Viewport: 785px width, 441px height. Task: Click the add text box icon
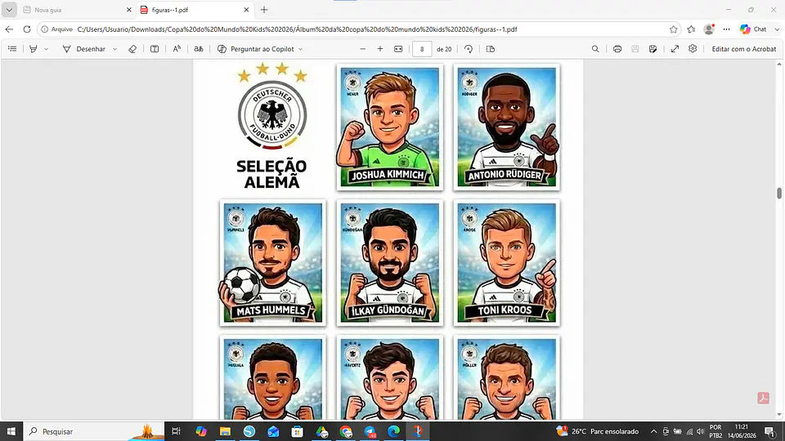pos(155,49)
